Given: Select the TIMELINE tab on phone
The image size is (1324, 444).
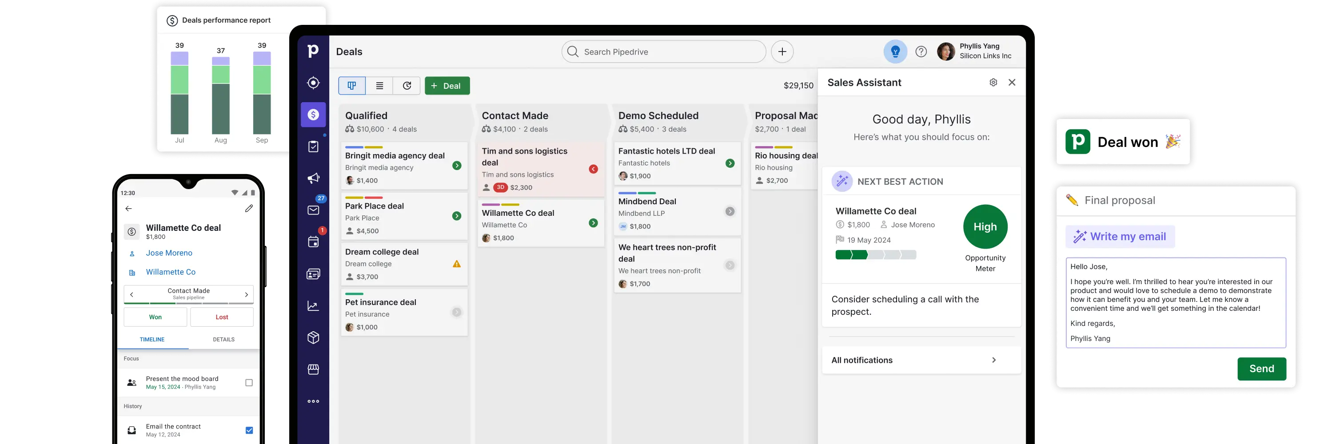Looking at the screenshot, I should coord(152,339).
